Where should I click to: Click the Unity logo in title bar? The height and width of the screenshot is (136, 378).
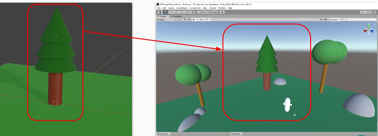[x=158, y=4]
